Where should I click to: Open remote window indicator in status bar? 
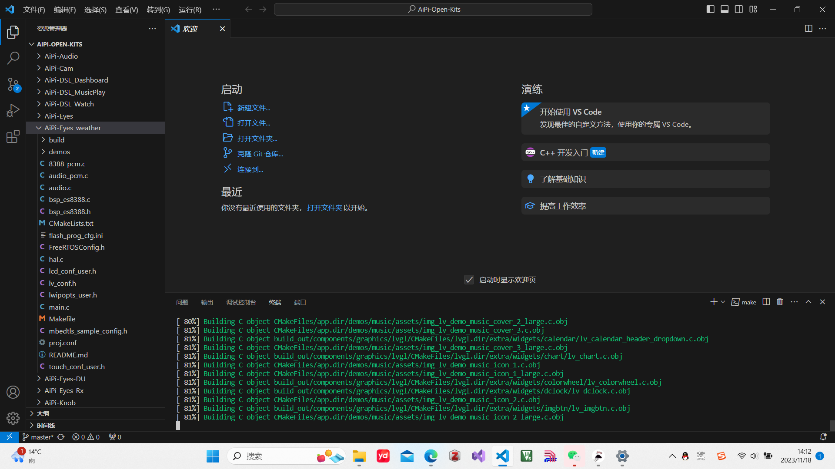9,437
